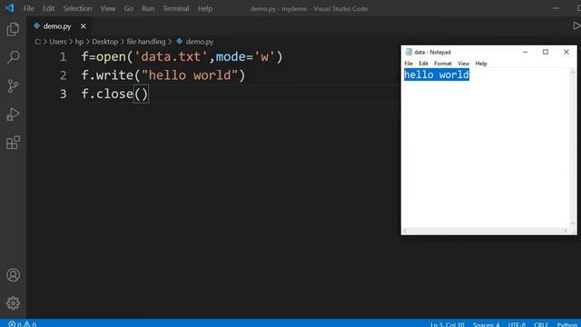Viewport: 581px width, 327px height.
Task: Click CRLF end of line selector
Action: click(541, 324)
